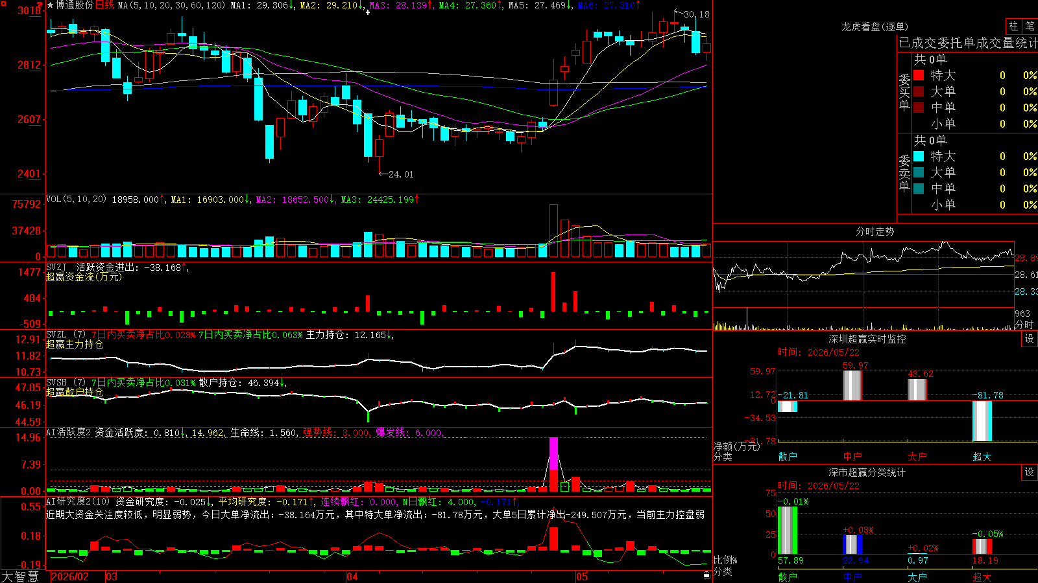The height and width of the screenshot is (583, 1038).
Task: Click the teal 大单 swatch under 委卖单
Action: coord(919,172)
